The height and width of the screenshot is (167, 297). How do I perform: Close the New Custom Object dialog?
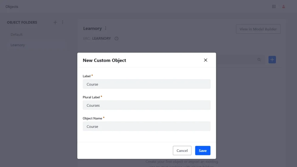(x=206, y=60)
